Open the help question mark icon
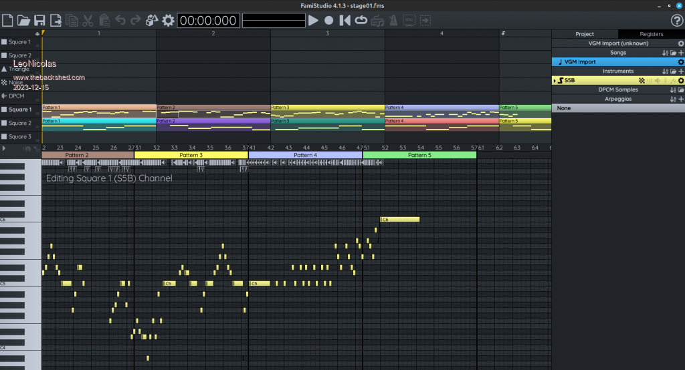 (x=676, y=20)
